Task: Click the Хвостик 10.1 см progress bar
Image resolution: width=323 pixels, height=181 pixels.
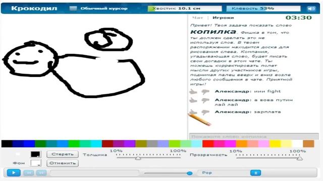Action: (x=185, y=9)
